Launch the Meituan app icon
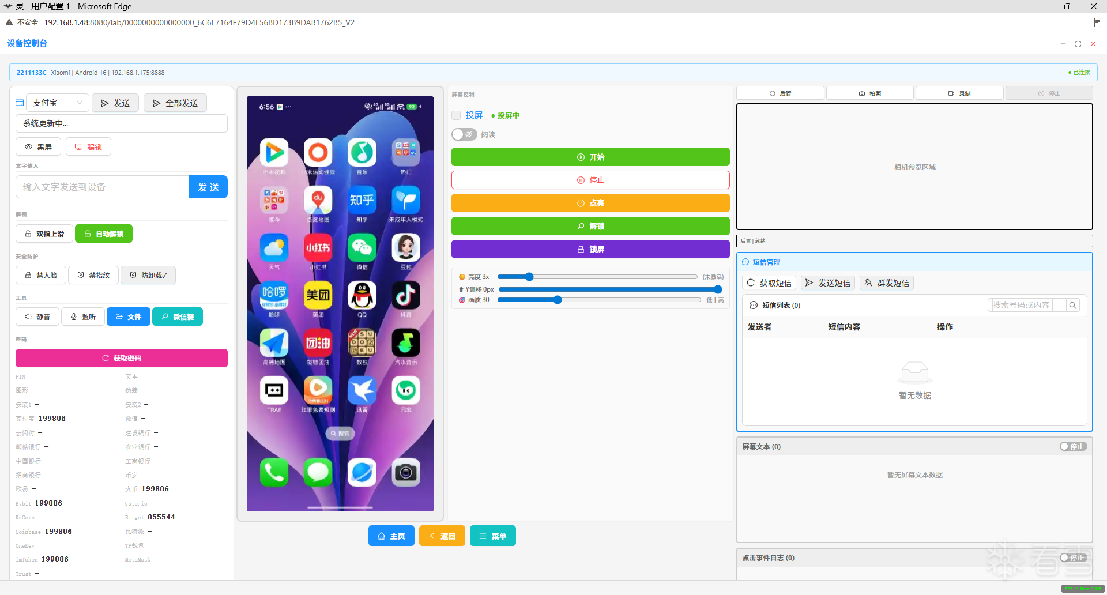This screenshot has width=1107, height=595. click(x=318, y=295)
